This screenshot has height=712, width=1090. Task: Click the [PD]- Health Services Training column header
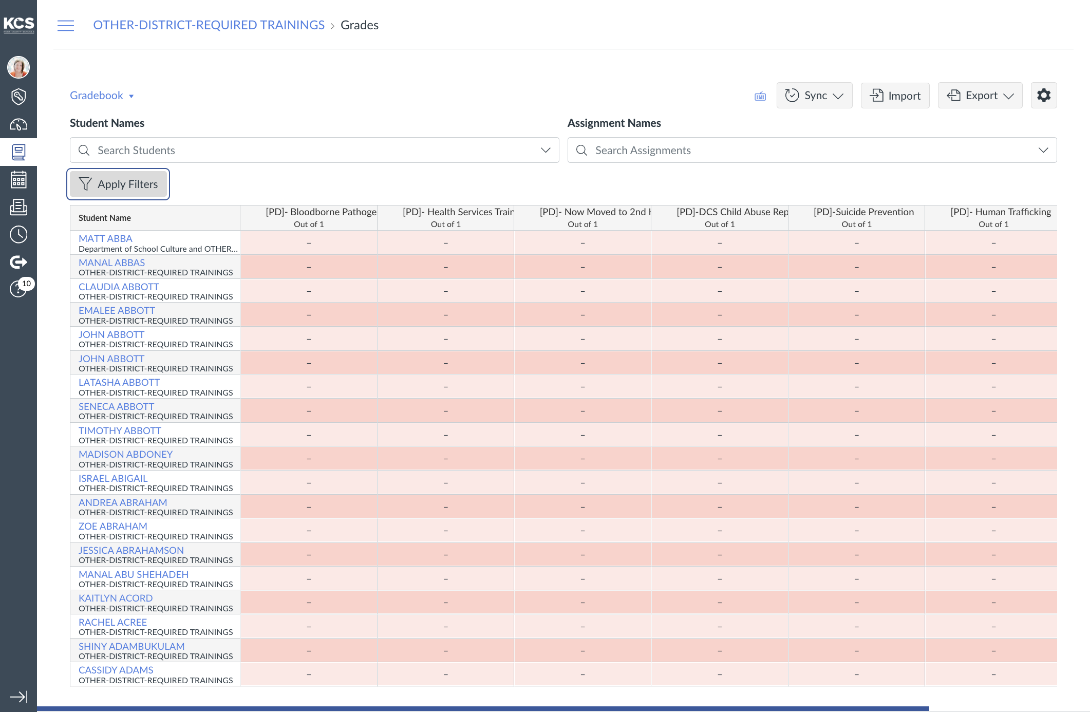pyautogui.click(x=445, y=218)
